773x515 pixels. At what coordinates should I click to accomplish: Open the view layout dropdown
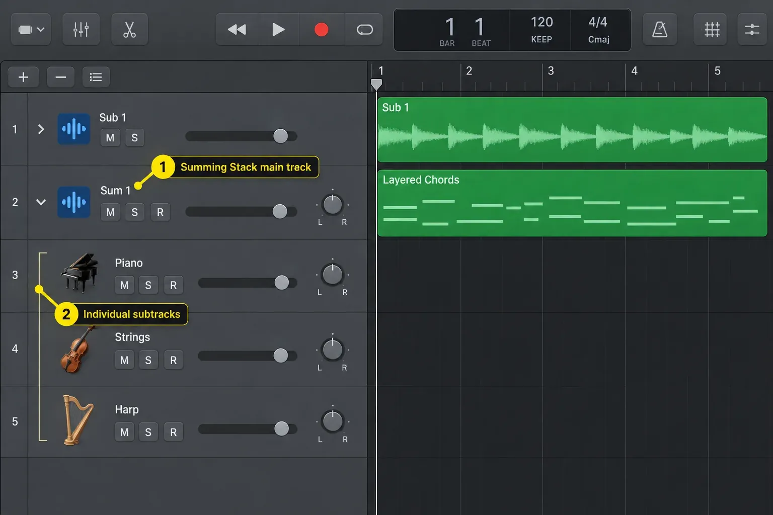pos(31,30)
